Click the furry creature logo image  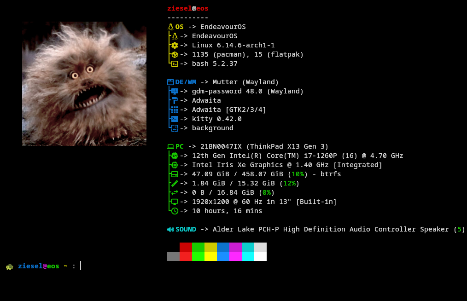point(84,84)
